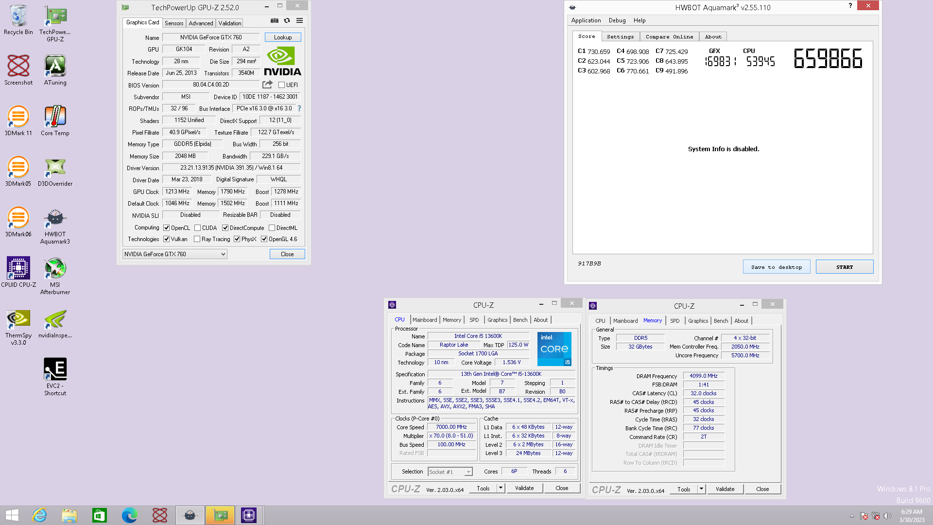Viewport: 933px width, 525px height.
Task: Toggle DirectCompute checkbox
Action: 225,228
